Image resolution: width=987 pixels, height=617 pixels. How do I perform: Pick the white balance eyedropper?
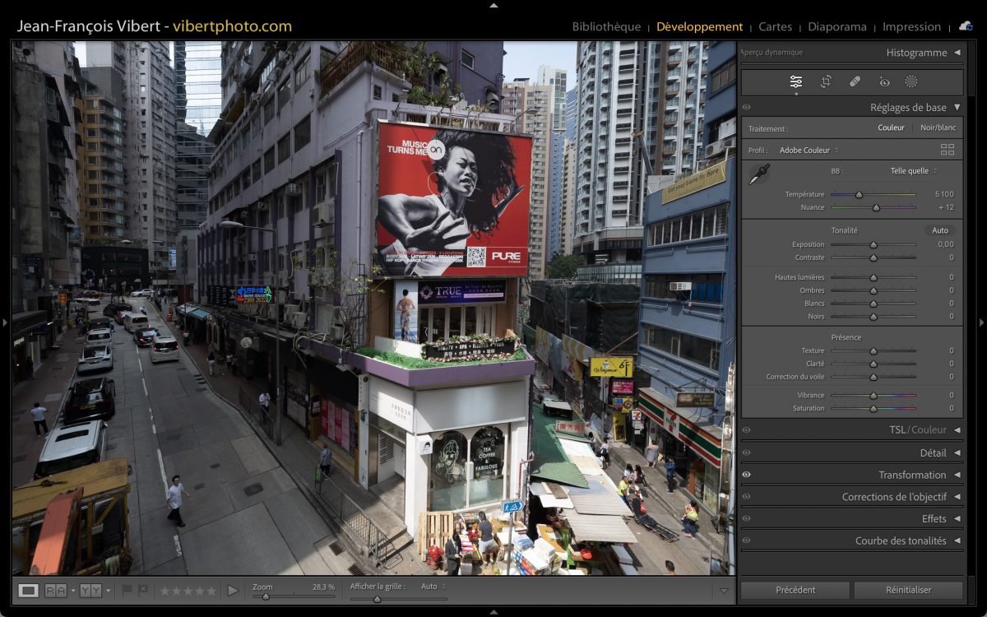(x=758, y=174)
